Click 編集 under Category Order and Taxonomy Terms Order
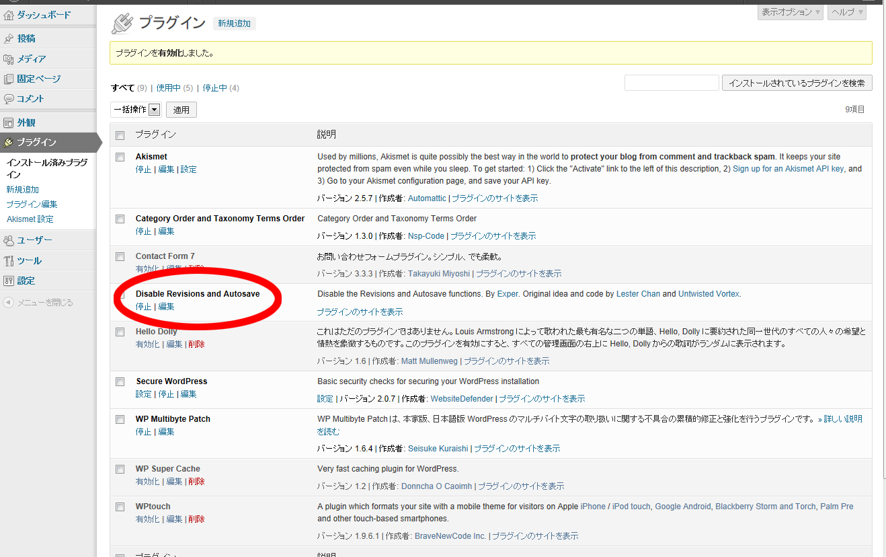This screenshot has height=557, width=886. pyautogui.click(x=166, y=231)
